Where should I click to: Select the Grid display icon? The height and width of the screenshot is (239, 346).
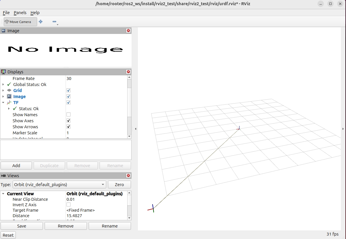pyautogui.click(x=9, y=90)
